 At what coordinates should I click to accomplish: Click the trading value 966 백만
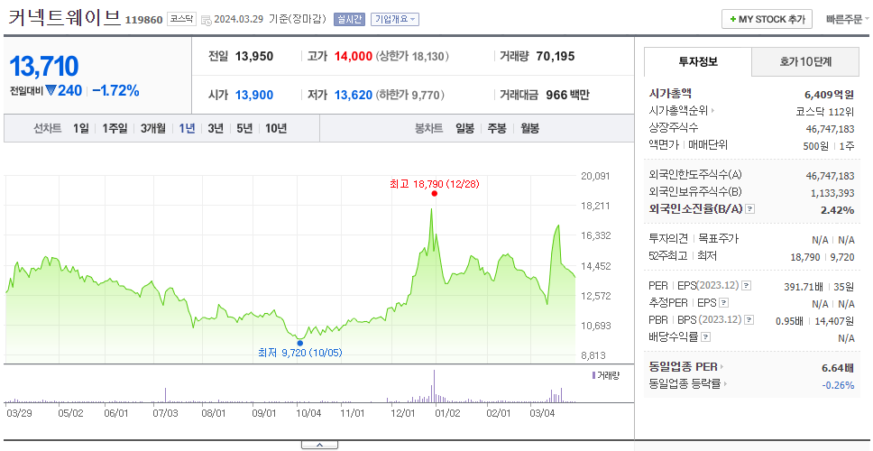pyautogui.click(x=567, y=96)
